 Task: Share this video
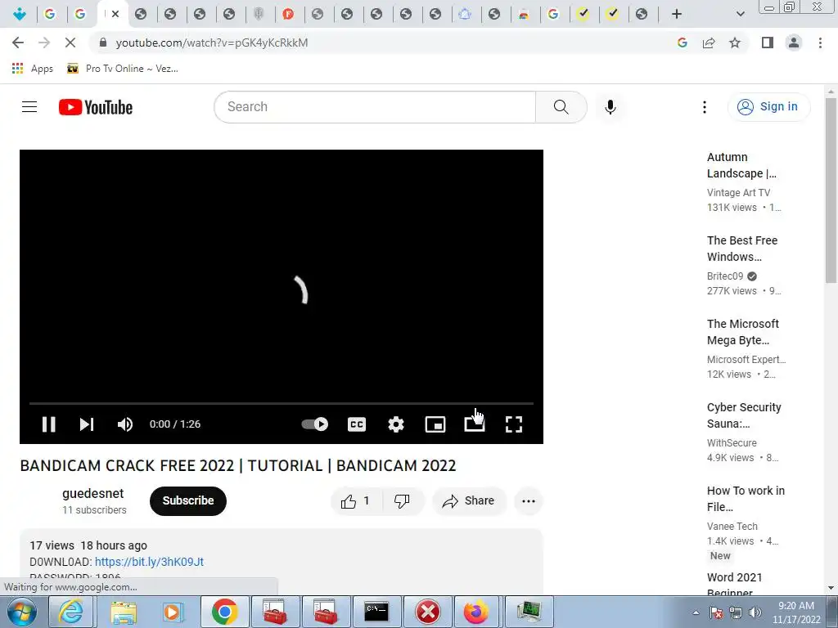[x=469, y=501]
